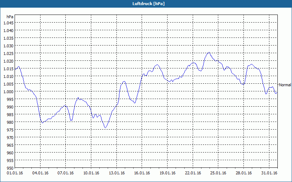Click the 10.01.16 date label

tap(91, 173)
